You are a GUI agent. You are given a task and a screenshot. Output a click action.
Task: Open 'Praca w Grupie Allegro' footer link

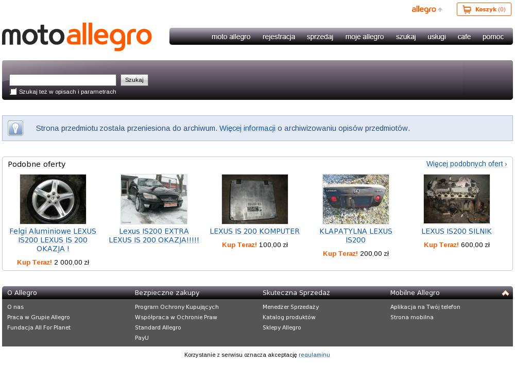tap(39, 317)
